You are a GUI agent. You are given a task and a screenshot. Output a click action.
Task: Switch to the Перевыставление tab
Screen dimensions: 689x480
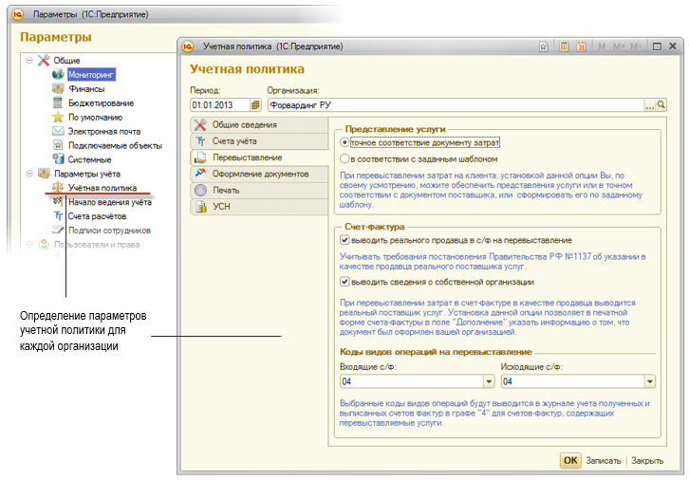click(260, 157)
